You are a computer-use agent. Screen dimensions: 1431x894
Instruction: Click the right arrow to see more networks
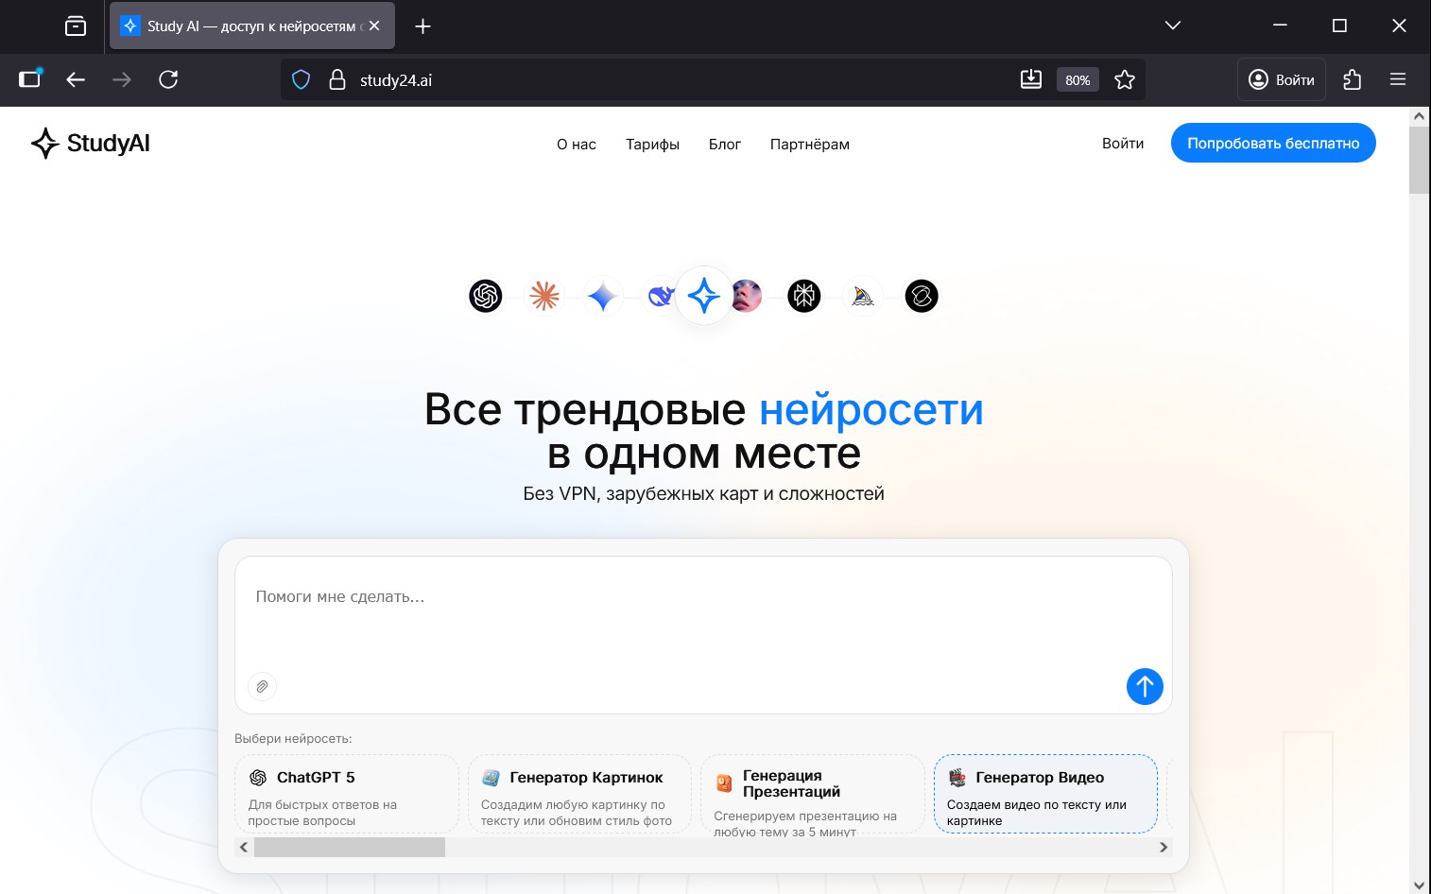(x=1164, y=848)
